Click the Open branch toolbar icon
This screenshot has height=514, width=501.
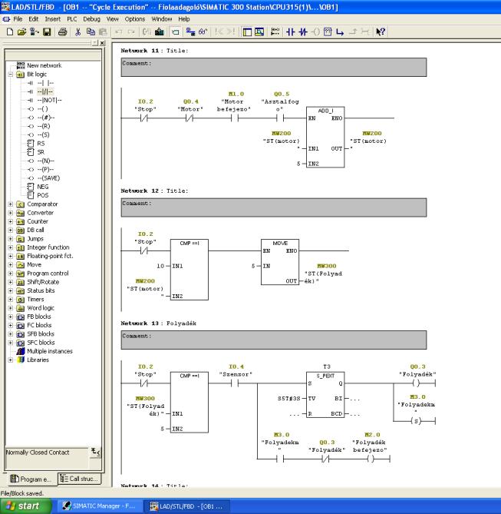coord(340,32)
